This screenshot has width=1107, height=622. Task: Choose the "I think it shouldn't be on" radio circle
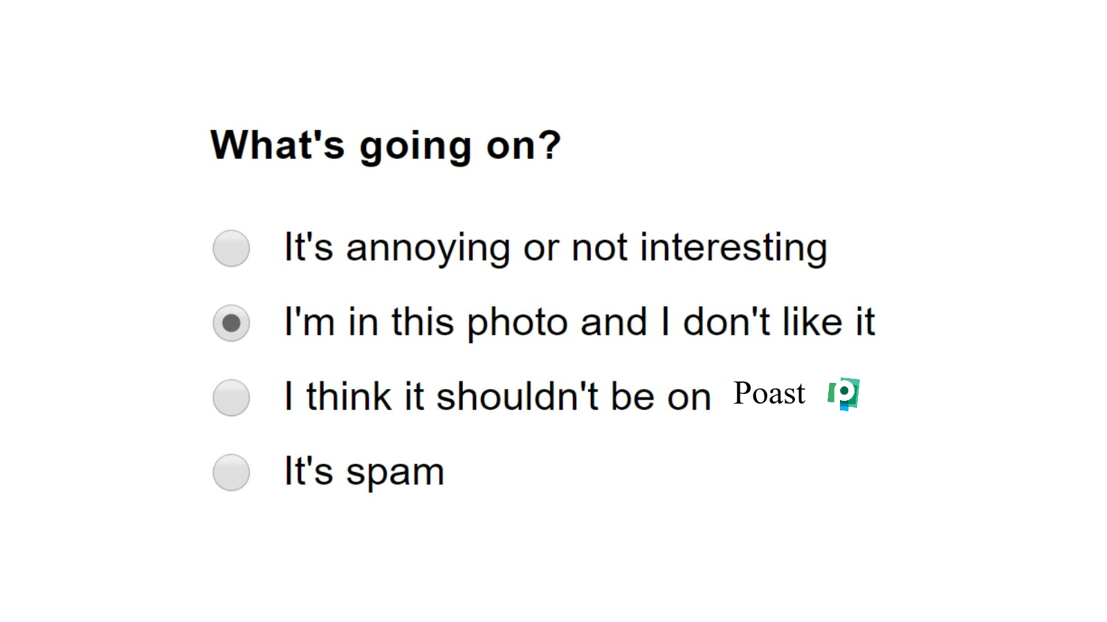[x=231, y=397]
